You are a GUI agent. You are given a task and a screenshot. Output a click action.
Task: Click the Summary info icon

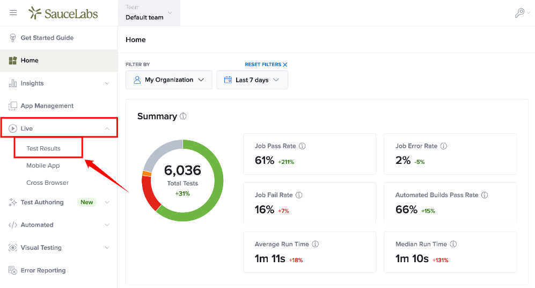pos(183,116)
